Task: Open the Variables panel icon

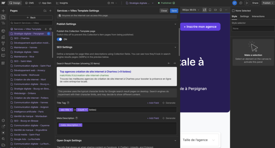Action: [x=3, y=37]
